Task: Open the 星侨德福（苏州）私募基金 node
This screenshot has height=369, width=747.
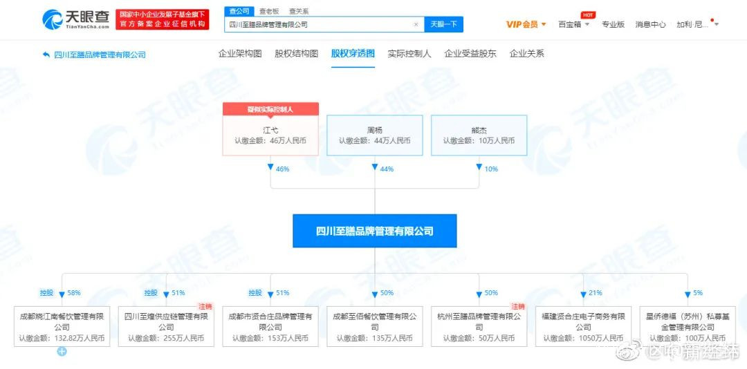Action: pos(688,327)
